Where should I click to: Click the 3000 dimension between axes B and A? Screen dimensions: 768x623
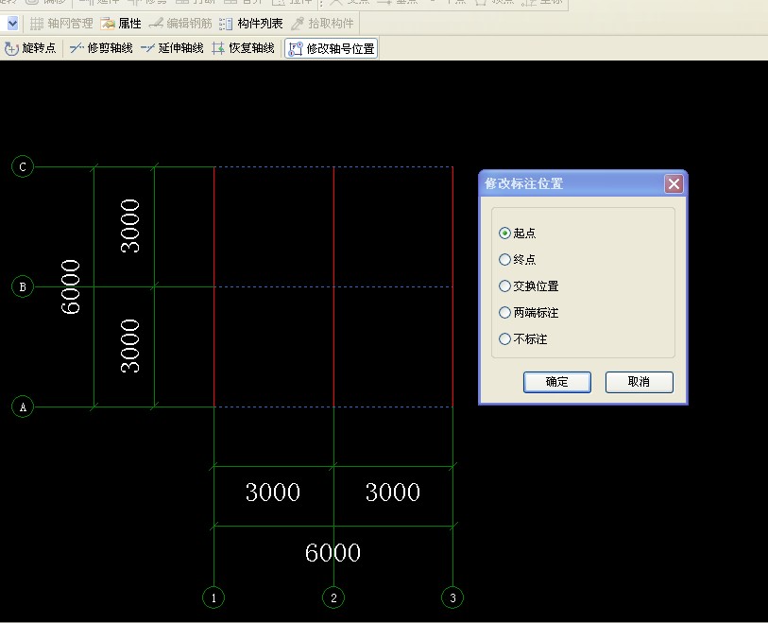click(130, 346)
